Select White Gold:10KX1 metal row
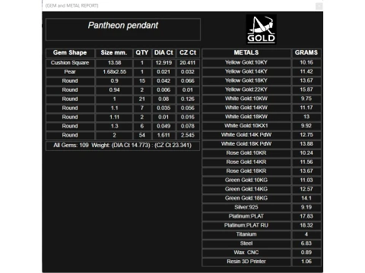The image size is (365, 273). click(x=262, y=126)
